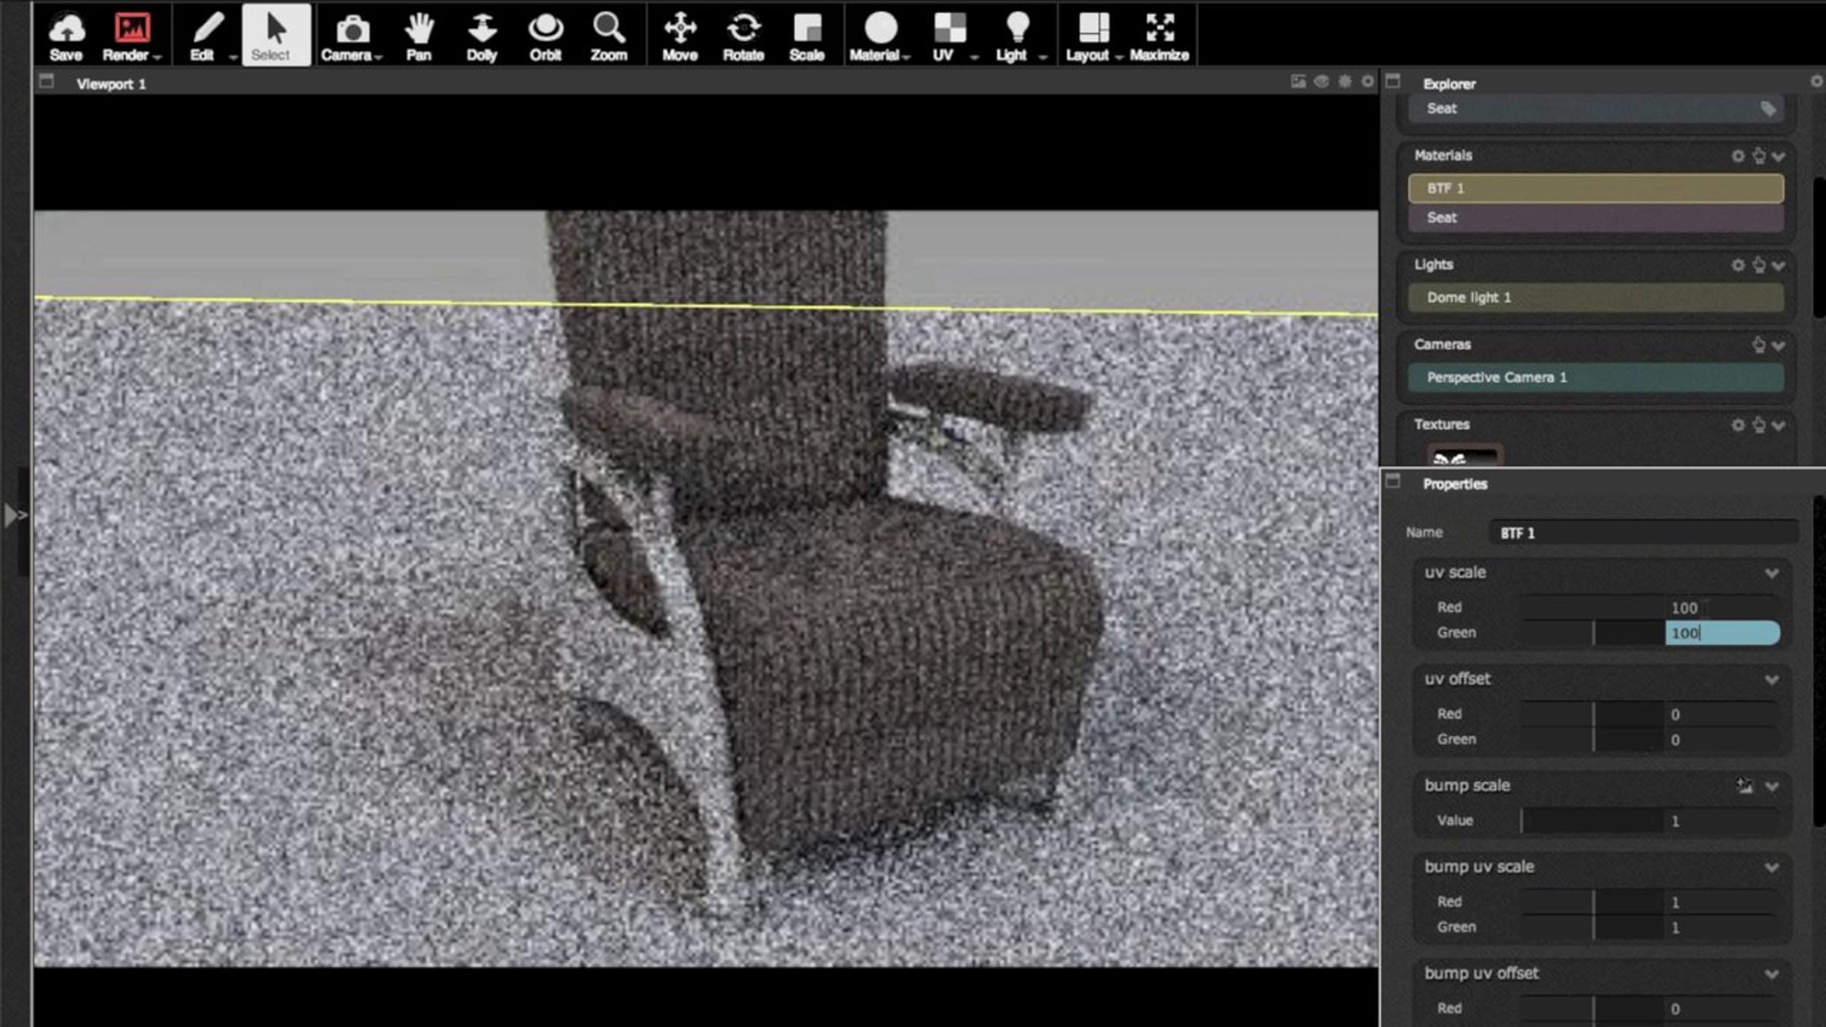Click the uv offset Red slider

1592,714
